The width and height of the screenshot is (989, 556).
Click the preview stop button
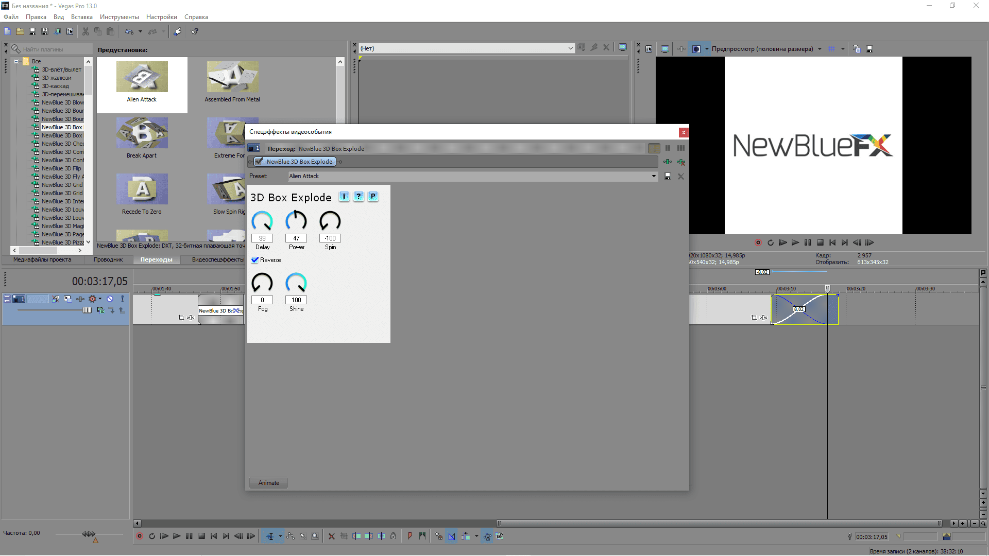pos(820,242)
